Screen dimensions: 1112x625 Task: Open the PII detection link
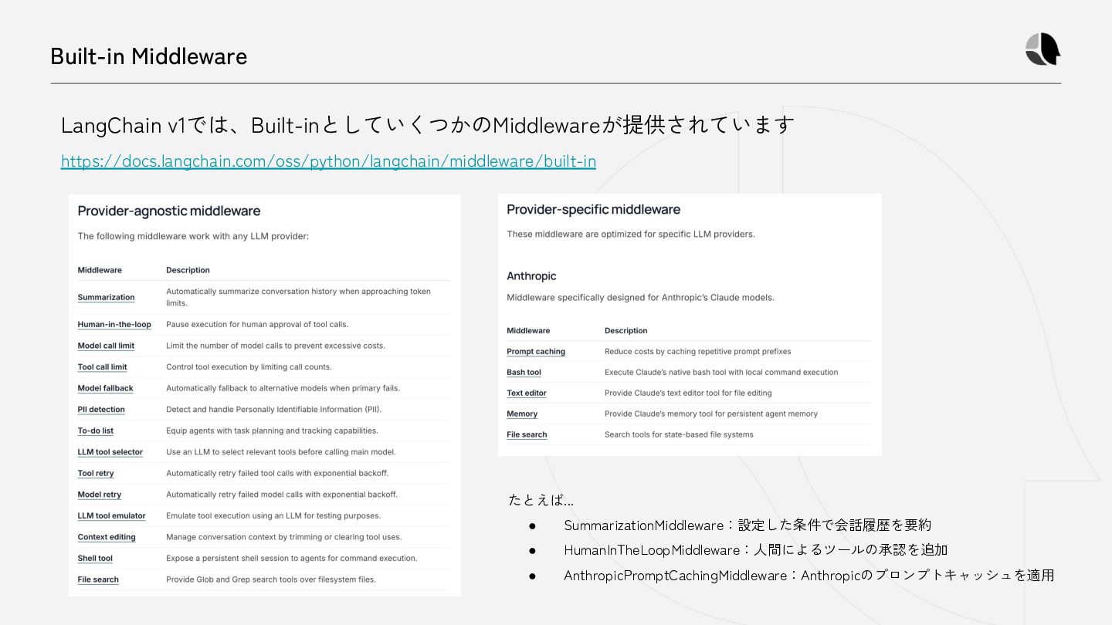(101, 410)
